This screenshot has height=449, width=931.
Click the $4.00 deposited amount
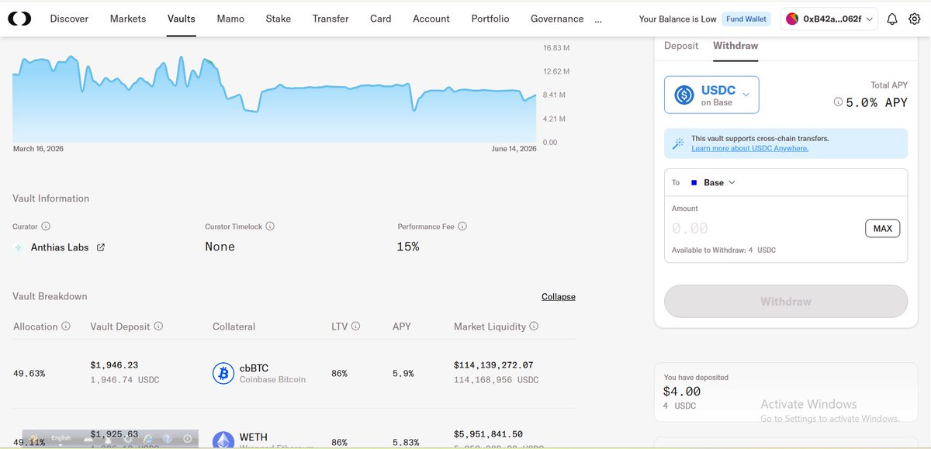coord(682,392)
